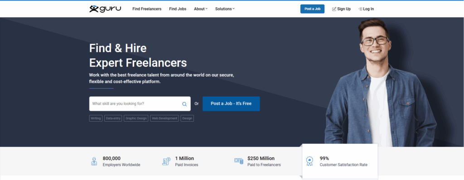Click the Customer Satisfaction badge icon
464x180 pixels.
[309, 161]
